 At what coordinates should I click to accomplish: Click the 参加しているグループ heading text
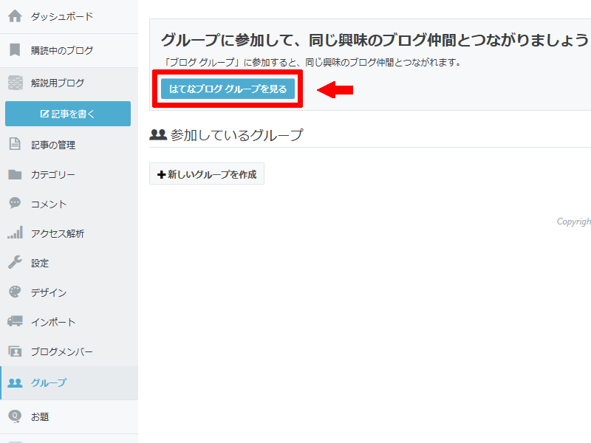tap(236, 135)
